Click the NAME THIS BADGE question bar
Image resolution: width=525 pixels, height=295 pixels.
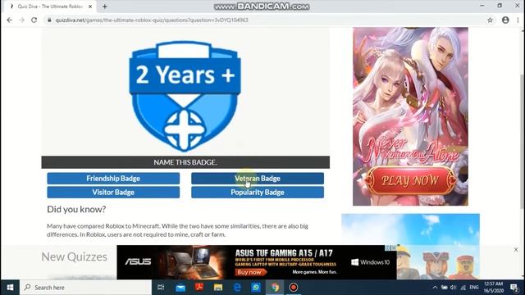click(x=185, y=162)
